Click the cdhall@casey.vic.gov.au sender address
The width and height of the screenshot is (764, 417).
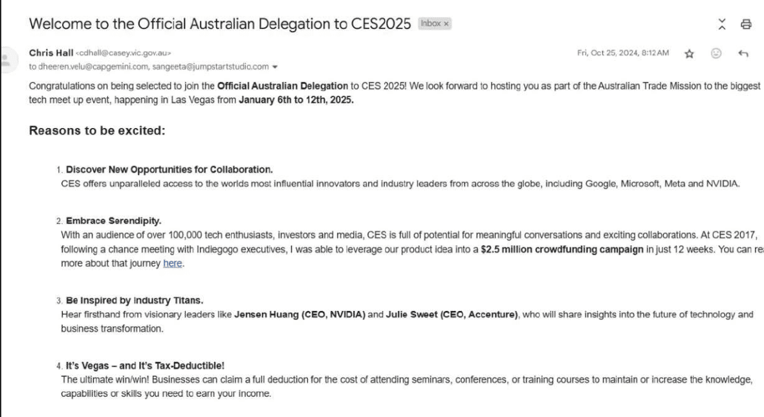(x=124, y=53)
